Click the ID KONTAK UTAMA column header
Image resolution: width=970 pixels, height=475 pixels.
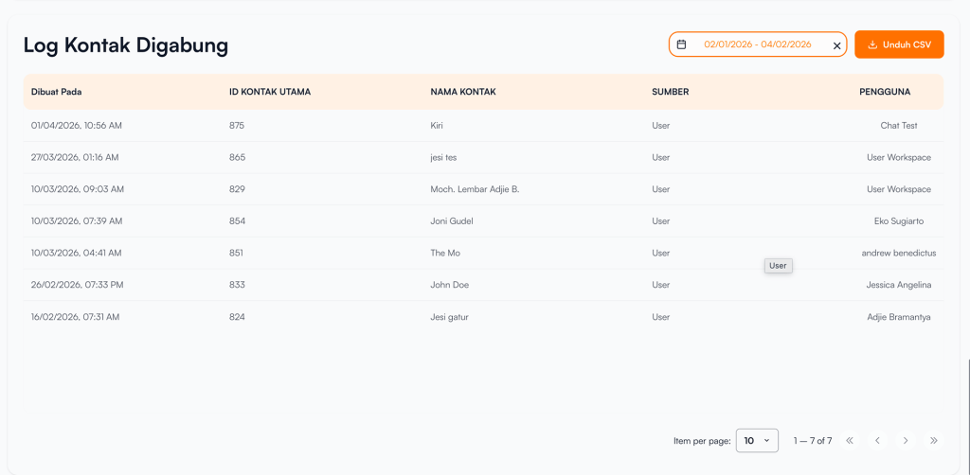click(x=270, y=92)
